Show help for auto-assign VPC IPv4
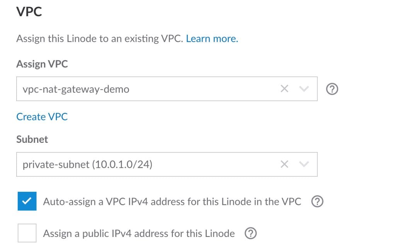411x252 pixels. (317, 201)
